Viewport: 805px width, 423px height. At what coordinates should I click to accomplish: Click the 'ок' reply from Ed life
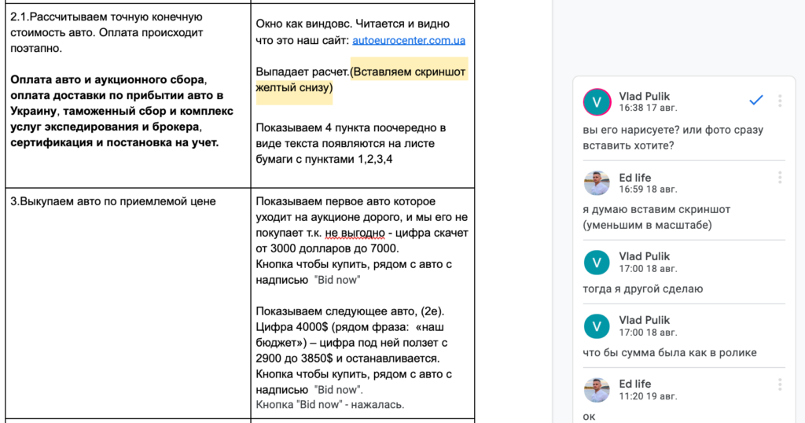click(x=590, y=417)
